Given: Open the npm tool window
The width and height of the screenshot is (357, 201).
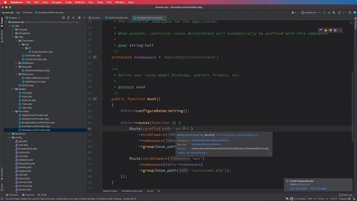Looking at the screenshot, I should (2, 187).
